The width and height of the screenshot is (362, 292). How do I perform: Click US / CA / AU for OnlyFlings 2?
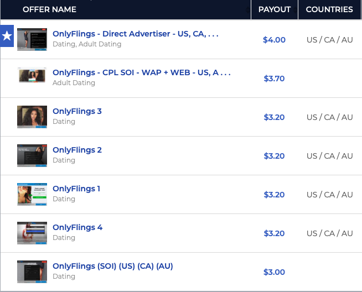(330, 156)
